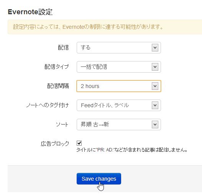Click the 配信タイプ field label
Viewport: 202px width, 196px height.
tap(57, 67)
